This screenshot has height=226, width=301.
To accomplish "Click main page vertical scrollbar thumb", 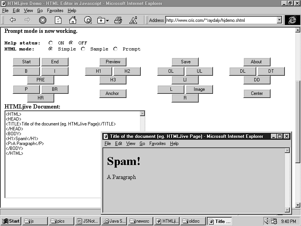I will pos(298,122).
